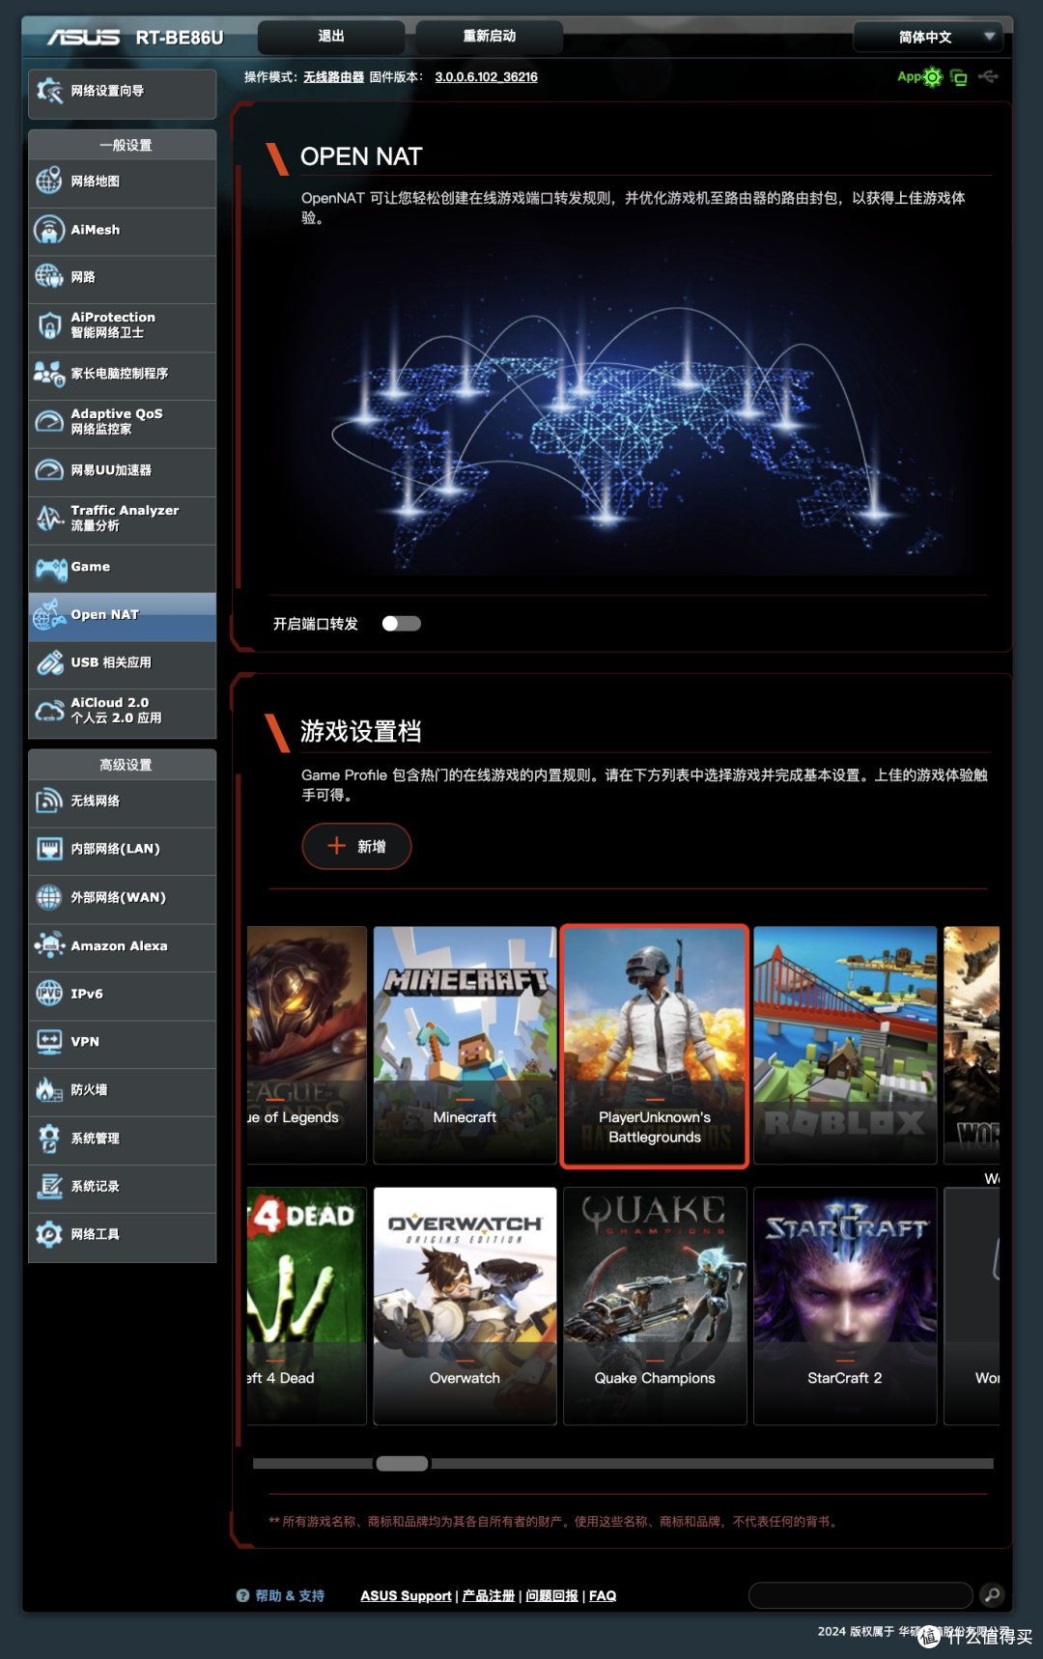1043x1659 pixels.
Task: Toggle the 开启端口转发 switch
Action: pos(402,624)
